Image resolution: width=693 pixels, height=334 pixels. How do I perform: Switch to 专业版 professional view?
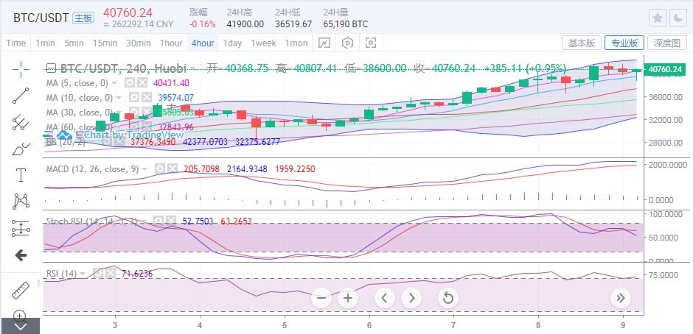point(624,43)
